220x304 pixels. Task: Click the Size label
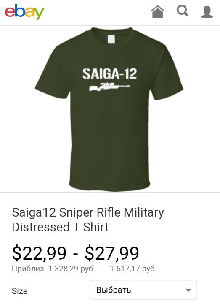(x=19, y=291)
